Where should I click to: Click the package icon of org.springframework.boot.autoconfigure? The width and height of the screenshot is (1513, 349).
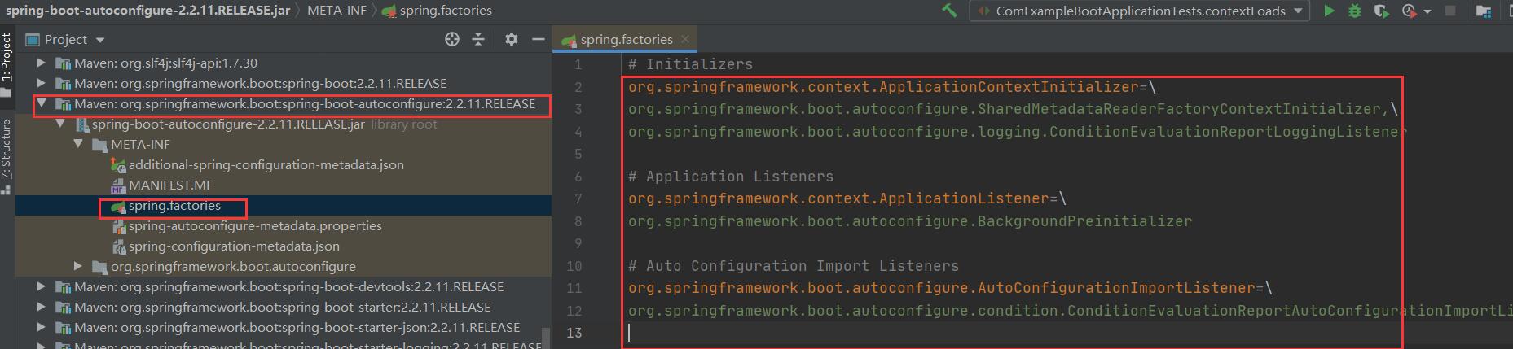click(x=99, y=266)
